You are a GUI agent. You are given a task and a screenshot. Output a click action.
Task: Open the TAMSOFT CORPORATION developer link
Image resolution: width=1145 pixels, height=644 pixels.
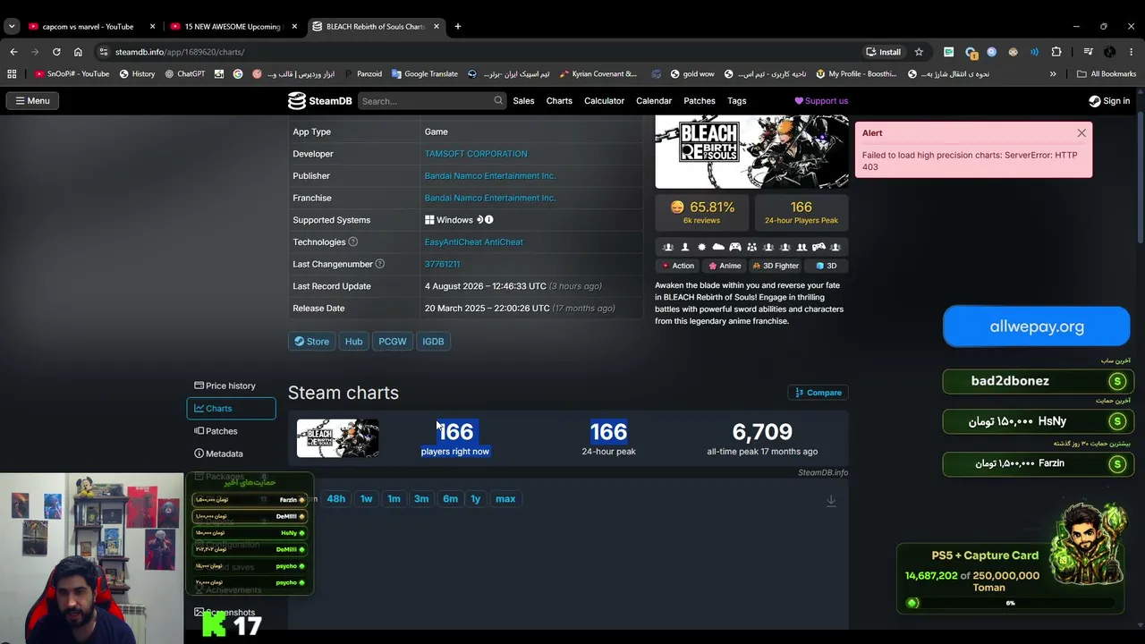(x=476, y=154)
